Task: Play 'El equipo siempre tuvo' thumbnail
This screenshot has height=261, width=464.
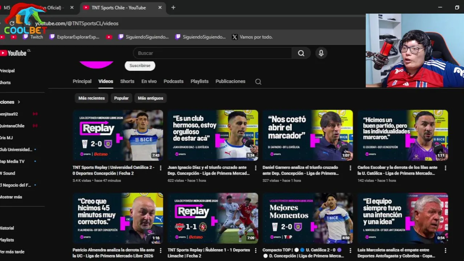Action: click(x=403, y=218)
